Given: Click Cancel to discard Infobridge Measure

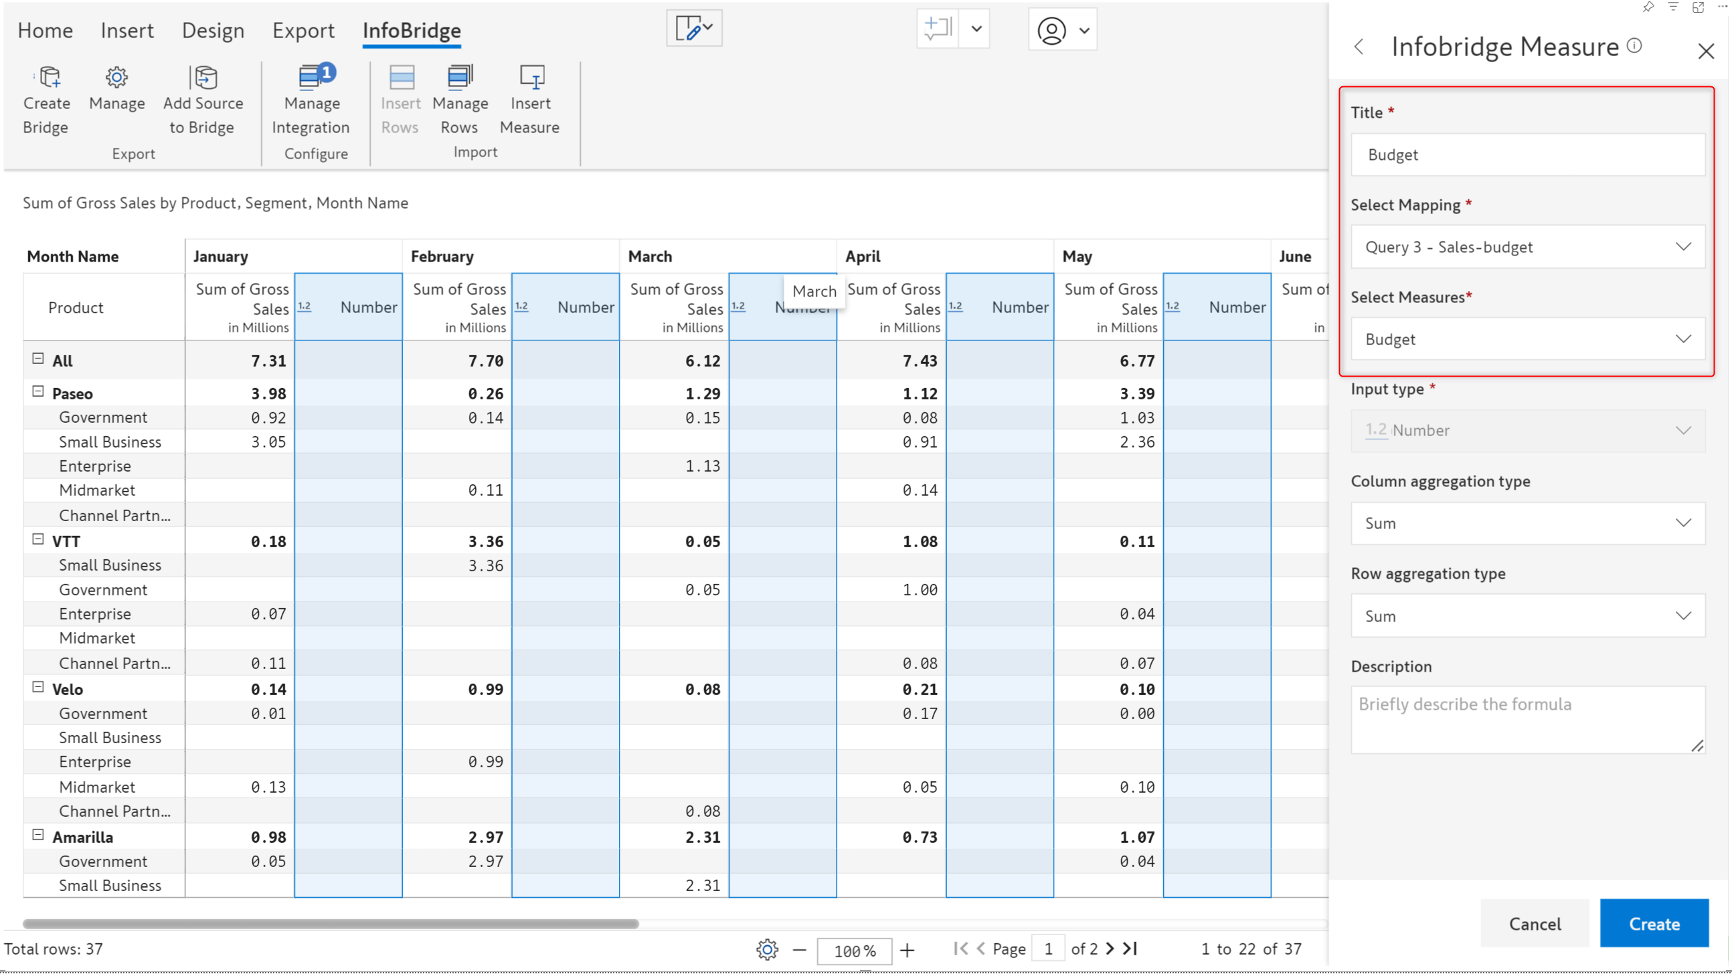Looking at the screenshot, I should click(x=1536, y=924).
